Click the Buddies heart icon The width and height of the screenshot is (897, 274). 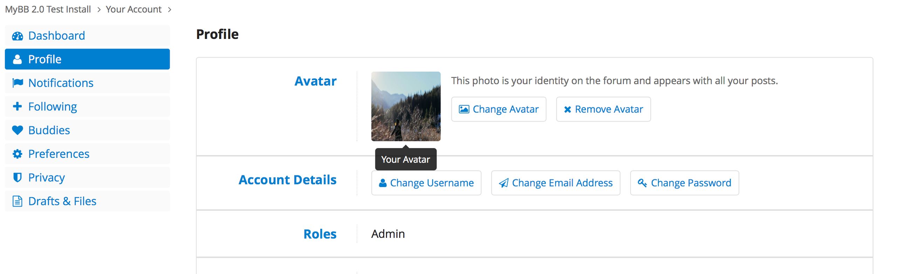tap(18, 130)
